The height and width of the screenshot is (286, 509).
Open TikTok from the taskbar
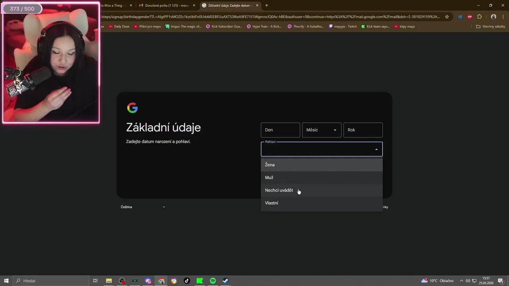[x=187, y=281]
